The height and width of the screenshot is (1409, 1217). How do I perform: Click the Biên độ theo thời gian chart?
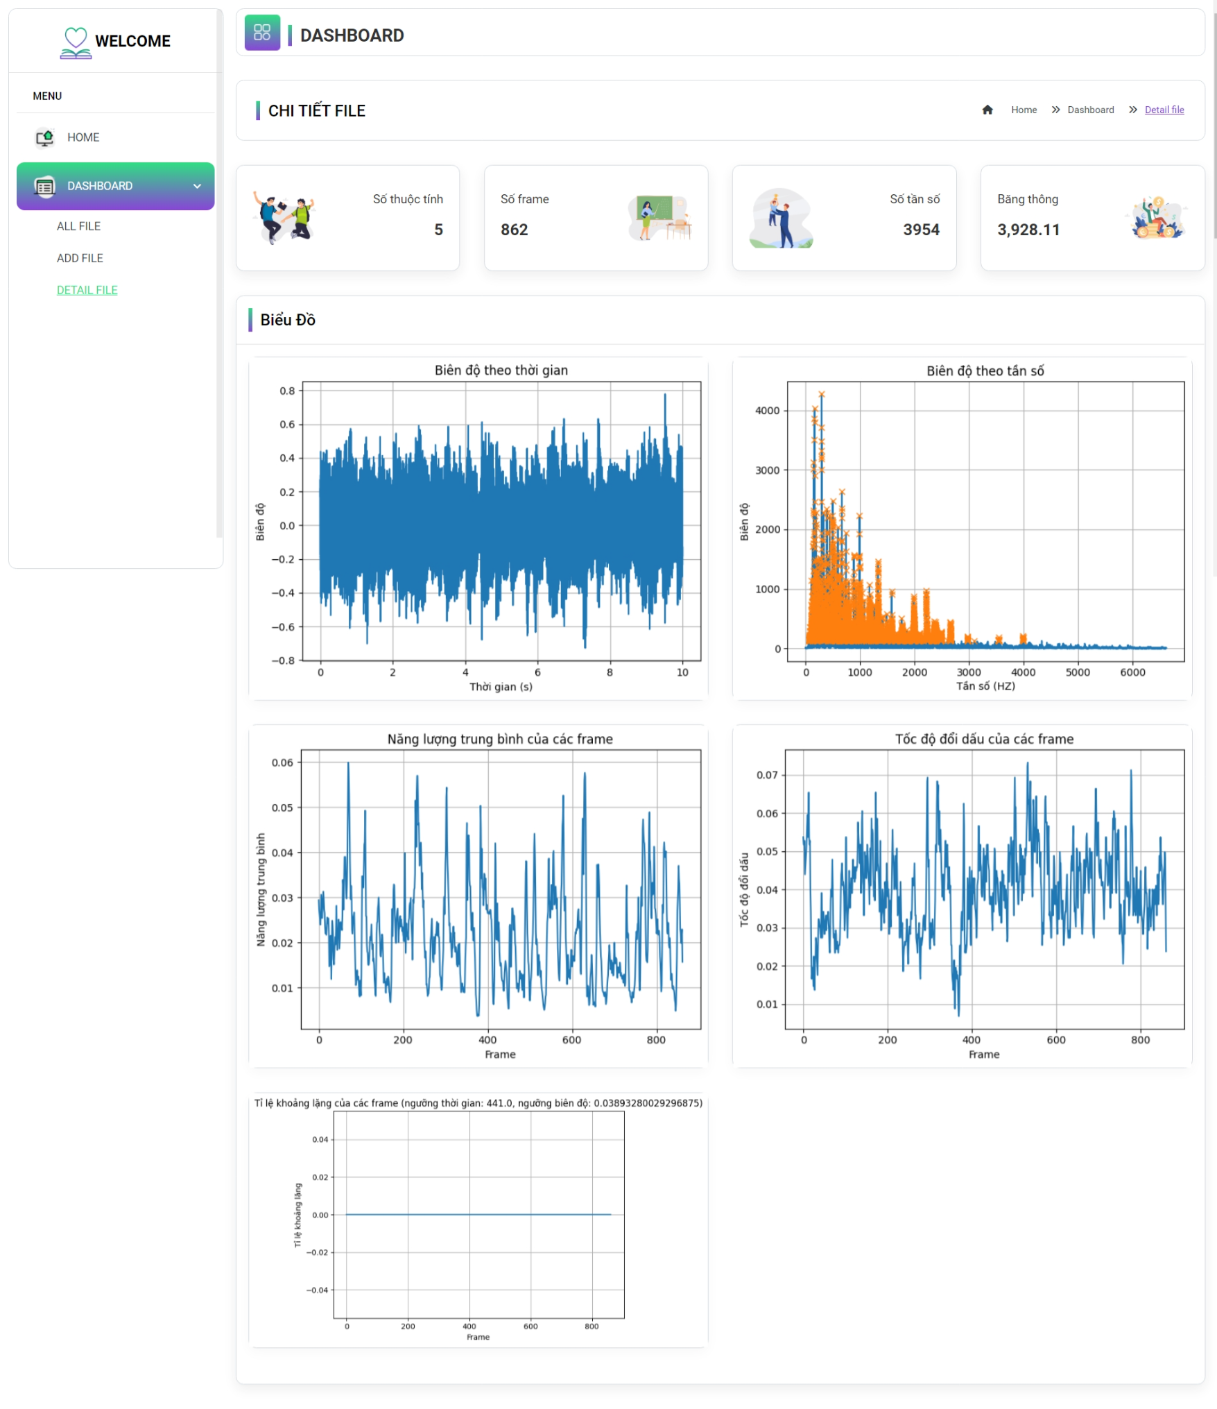[x=478, y=529]
